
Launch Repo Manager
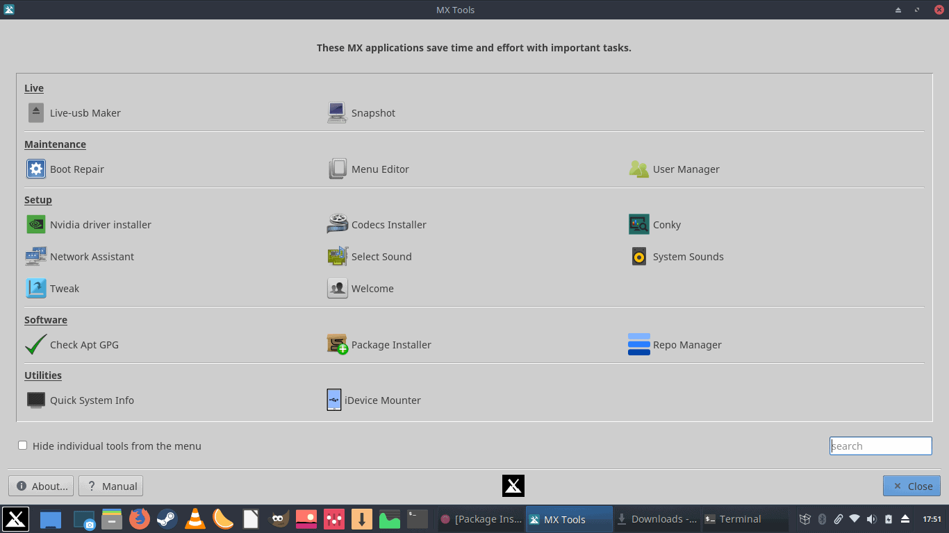point(675,344)
